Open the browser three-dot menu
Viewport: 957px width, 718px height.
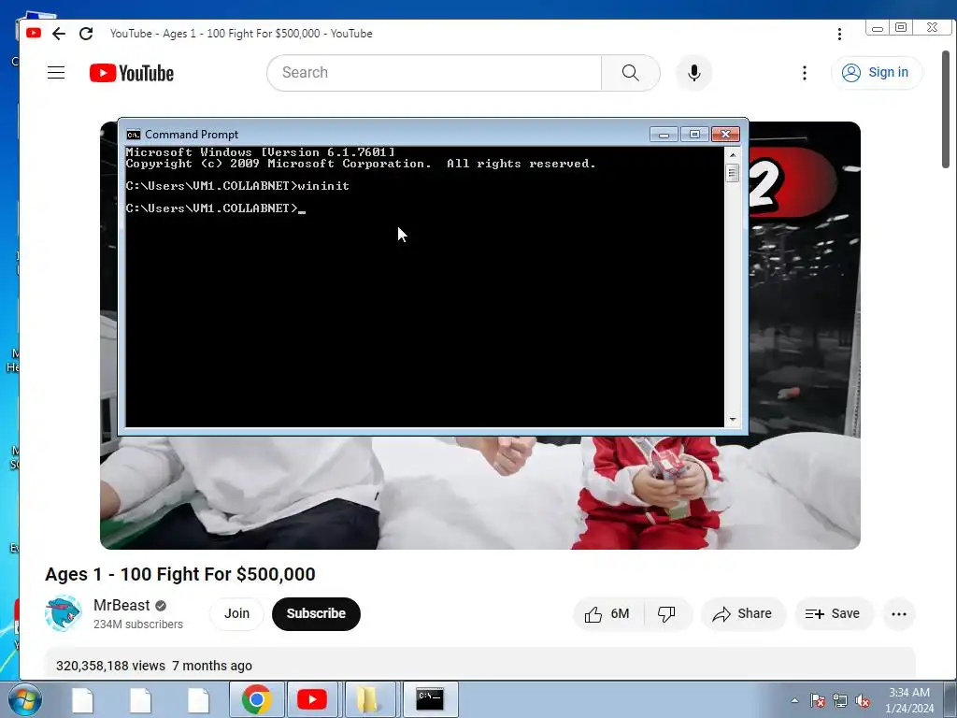(839, 35)
